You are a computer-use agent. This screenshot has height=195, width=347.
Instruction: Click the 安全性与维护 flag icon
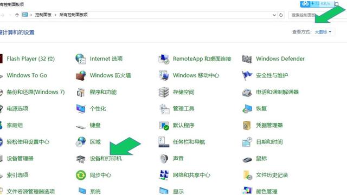(x=247, y=76)
